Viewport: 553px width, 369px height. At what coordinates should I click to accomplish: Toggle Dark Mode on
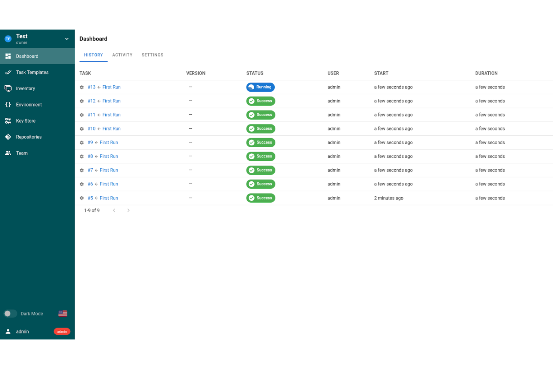(10, 313)
